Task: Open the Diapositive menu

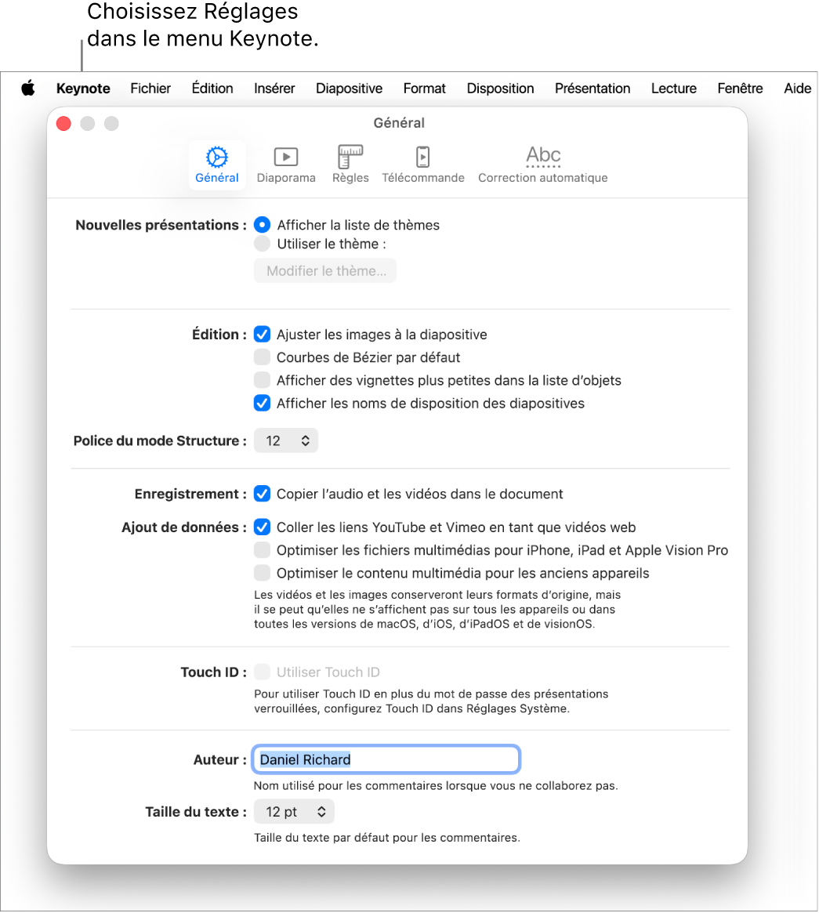Action: 349,89
